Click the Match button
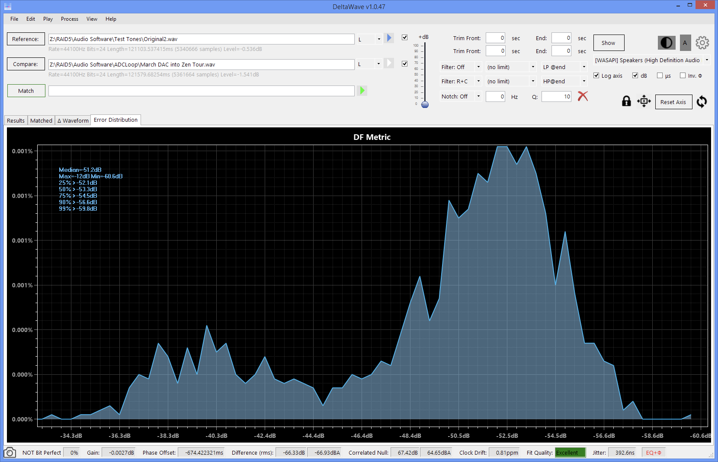 [x=26, y=91]
